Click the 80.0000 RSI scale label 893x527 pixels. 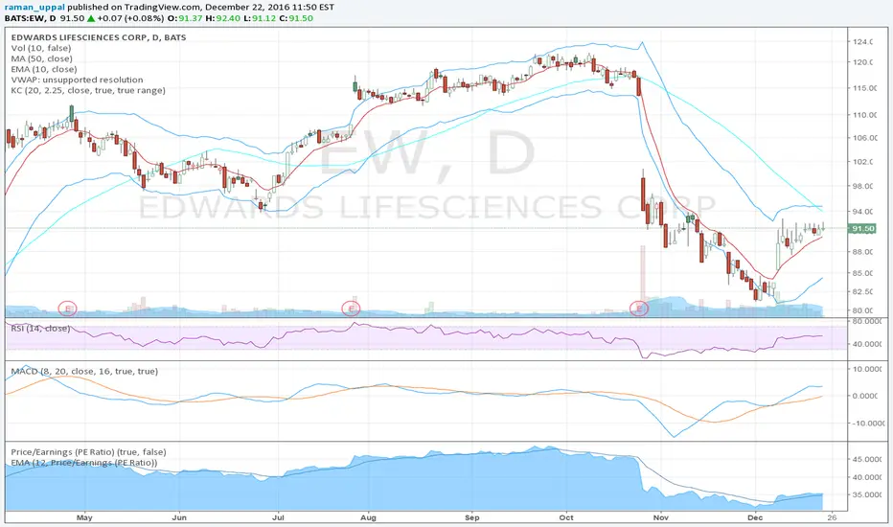coord(867,321)
